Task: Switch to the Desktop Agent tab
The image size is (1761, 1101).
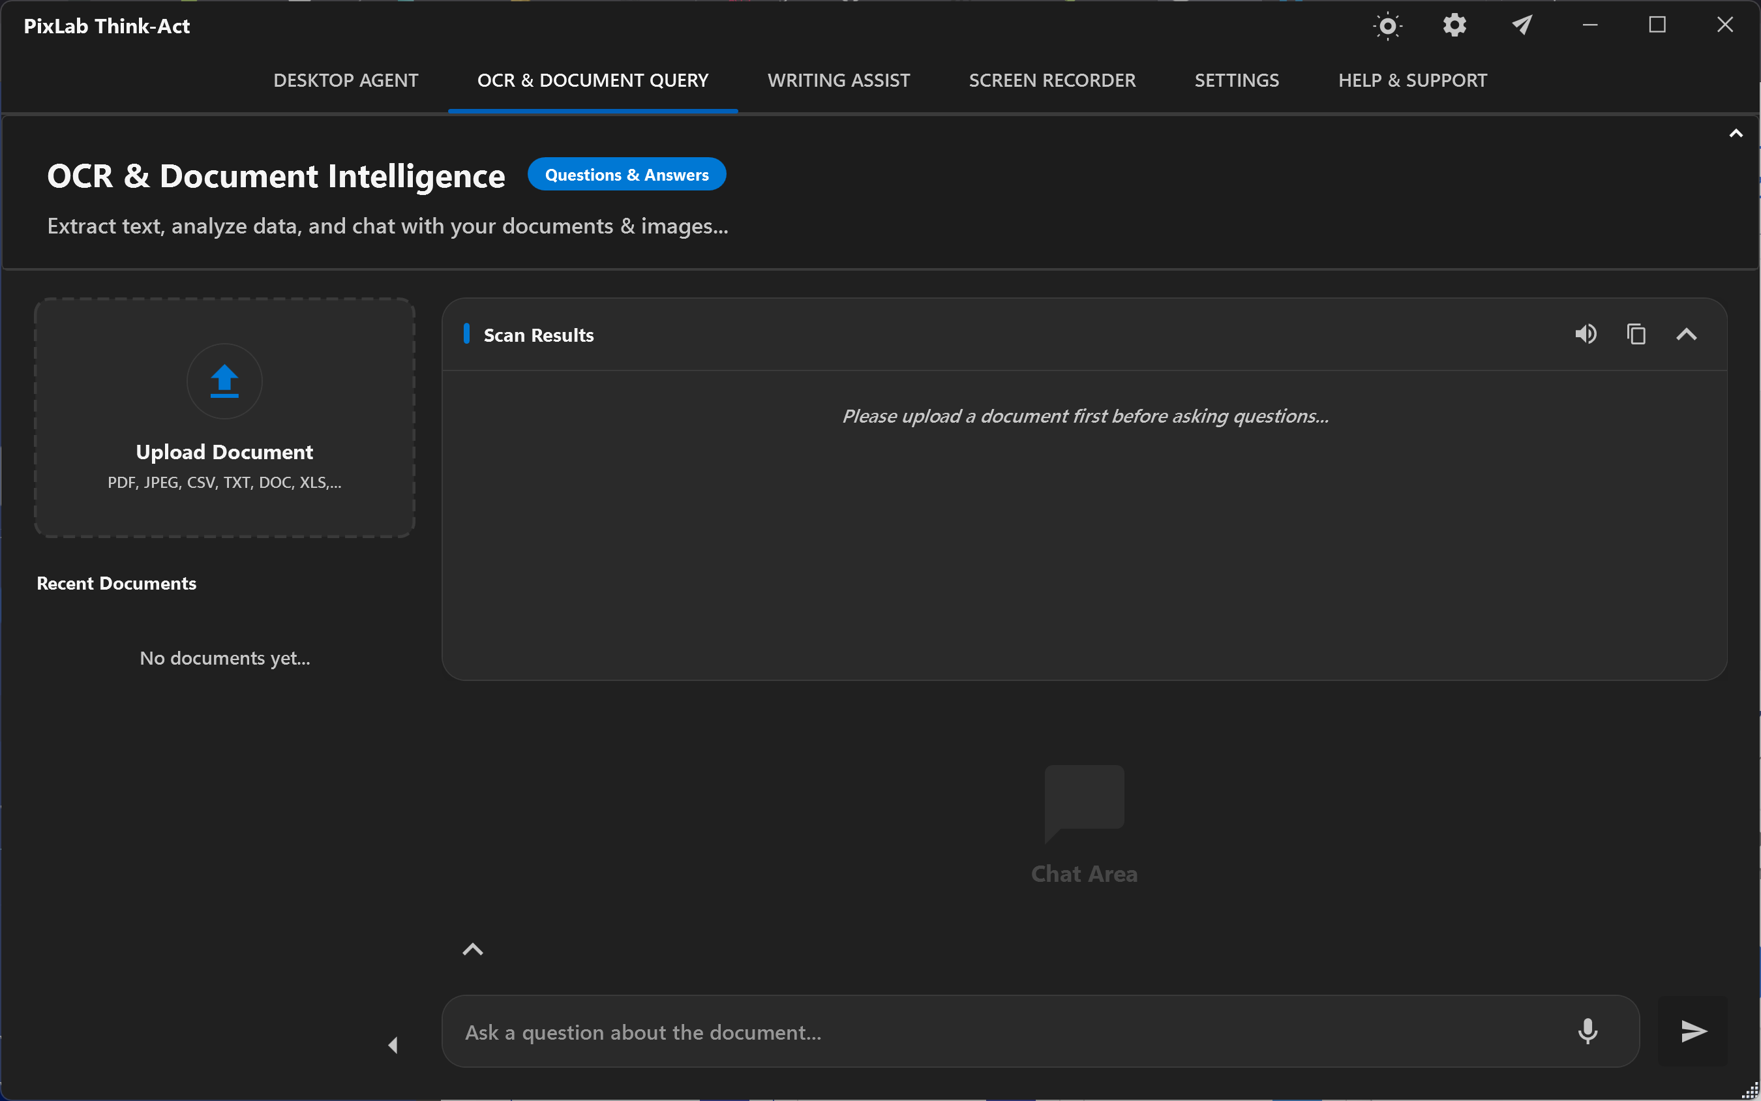Action: click(346, 80)
